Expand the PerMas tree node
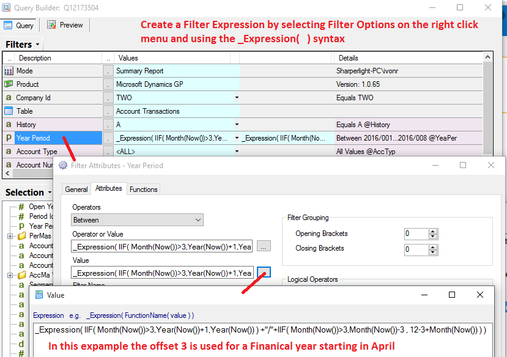Viewport: 507px width, 357px height. pos(10,236)
